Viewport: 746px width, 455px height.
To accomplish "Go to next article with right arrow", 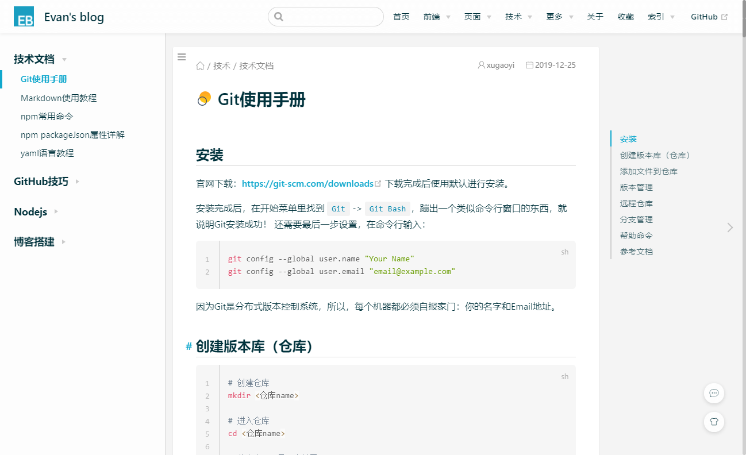I will [730, 227].
